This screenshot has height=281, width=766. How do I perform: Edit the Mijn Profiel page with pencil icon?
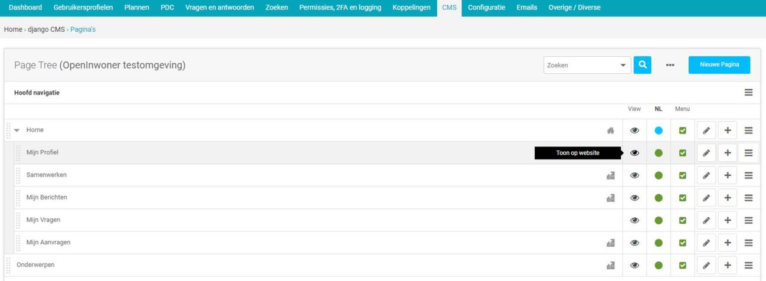click(706, 153)
